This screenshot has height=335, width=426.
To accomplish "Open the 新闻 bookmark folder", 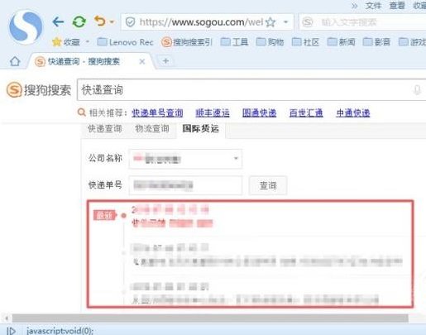I will [341, 42].
